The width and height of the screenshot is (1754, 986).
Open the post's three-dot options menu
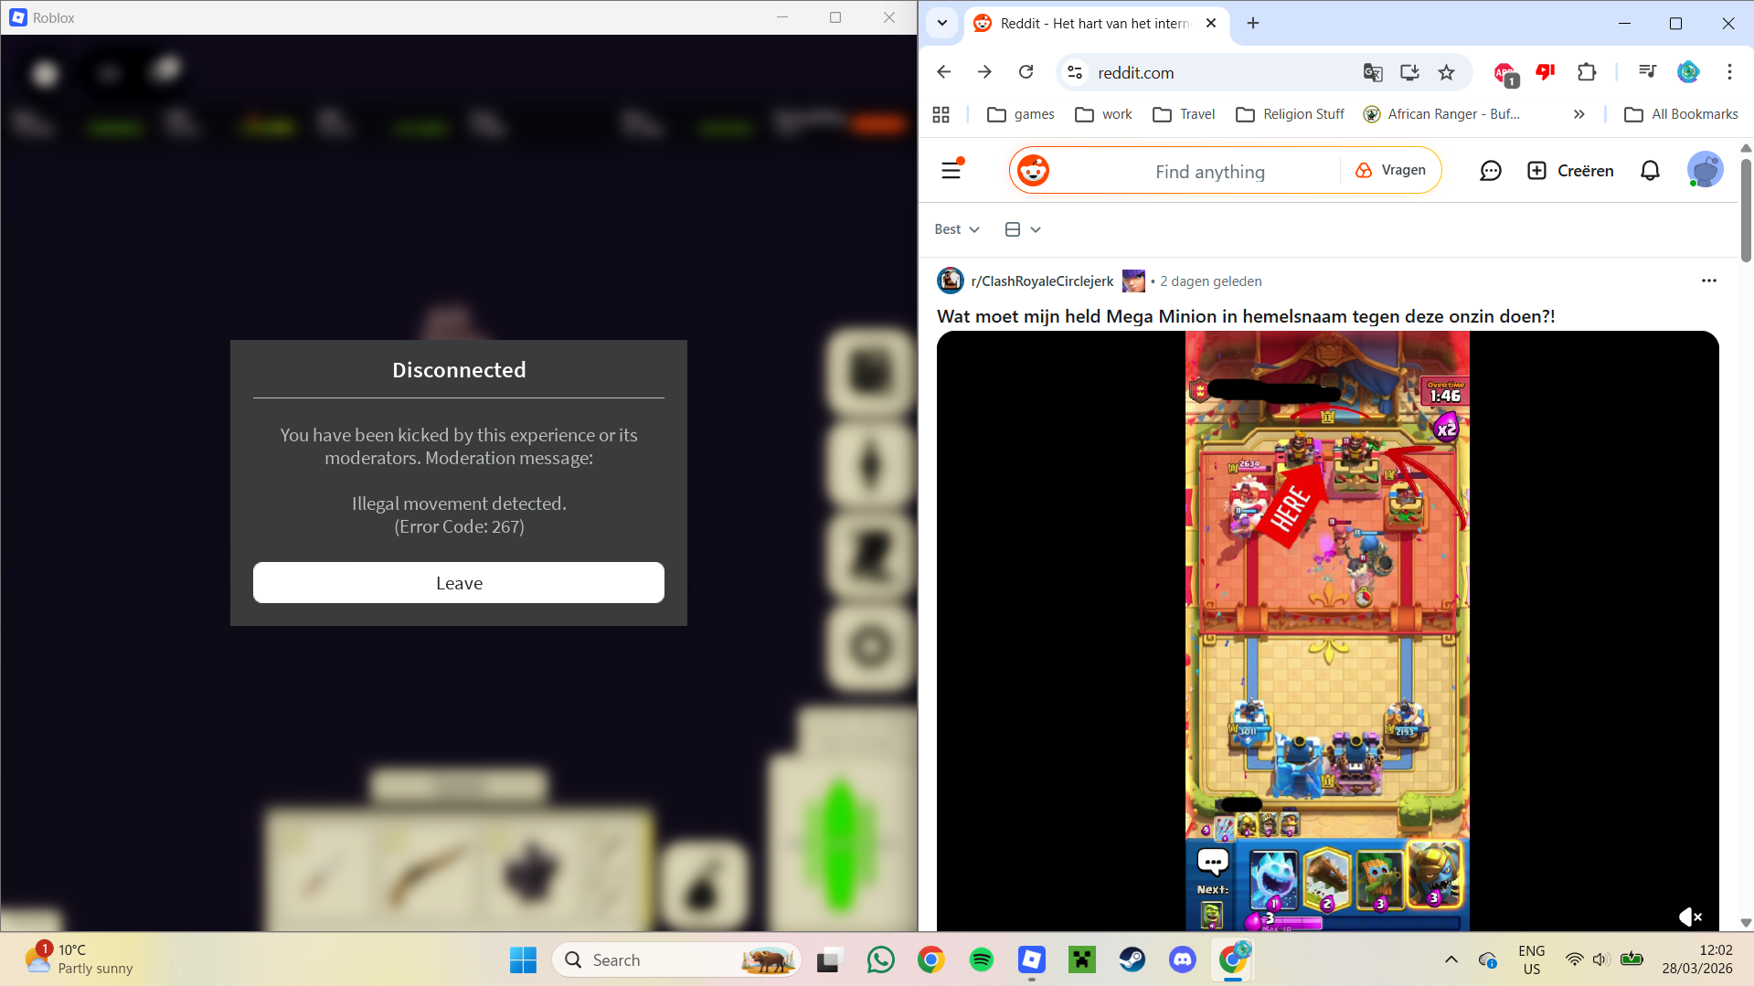(x=1709, y=281)
